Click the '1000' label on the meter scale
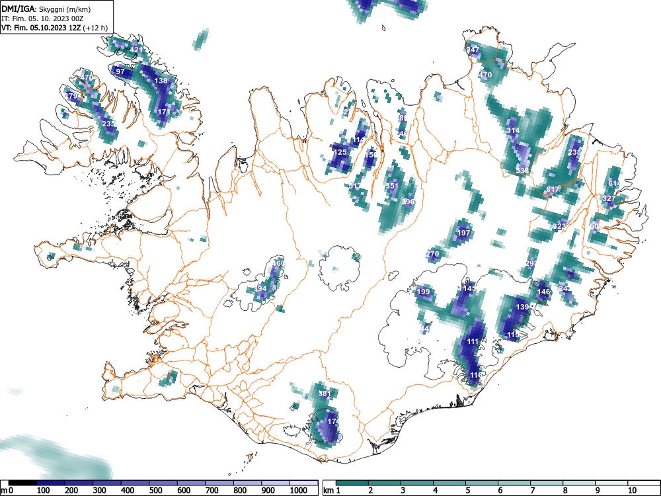 point(299,490)
